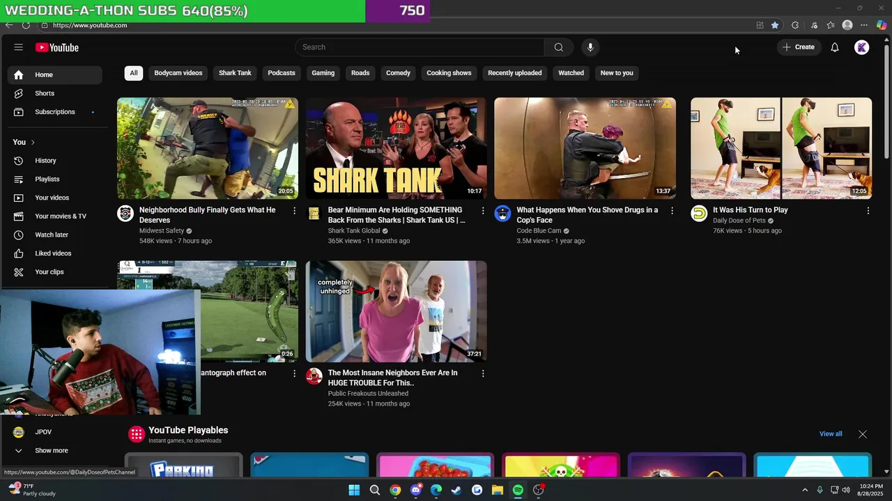Open options for Shove Drugs video

672,210
